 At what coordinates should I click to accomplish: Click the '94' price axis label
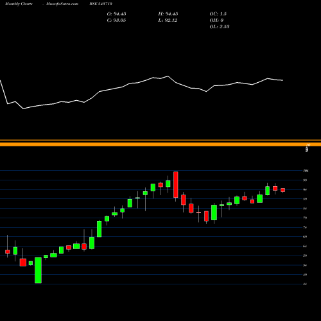(x=305, y=189)
